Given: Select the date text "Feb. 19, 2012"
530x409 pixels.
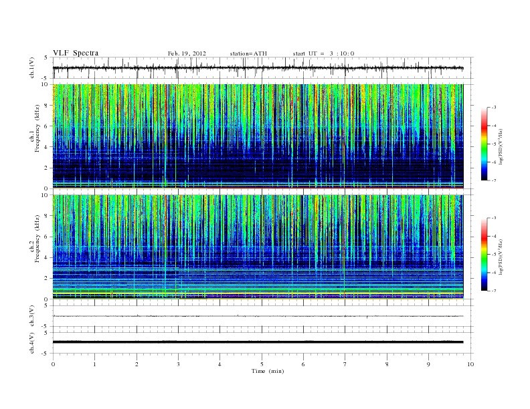Looking at the screenshot, I should 187,53.
